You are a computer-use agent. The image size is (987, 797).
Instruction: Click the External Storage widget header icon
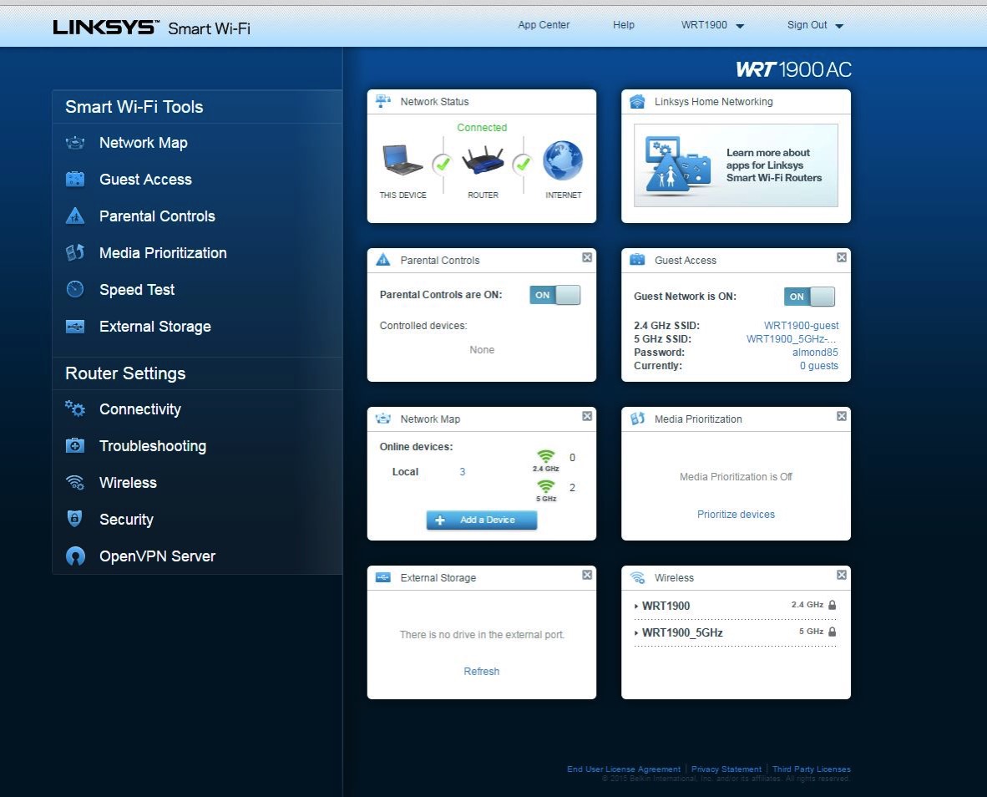[x=382, y=577]
